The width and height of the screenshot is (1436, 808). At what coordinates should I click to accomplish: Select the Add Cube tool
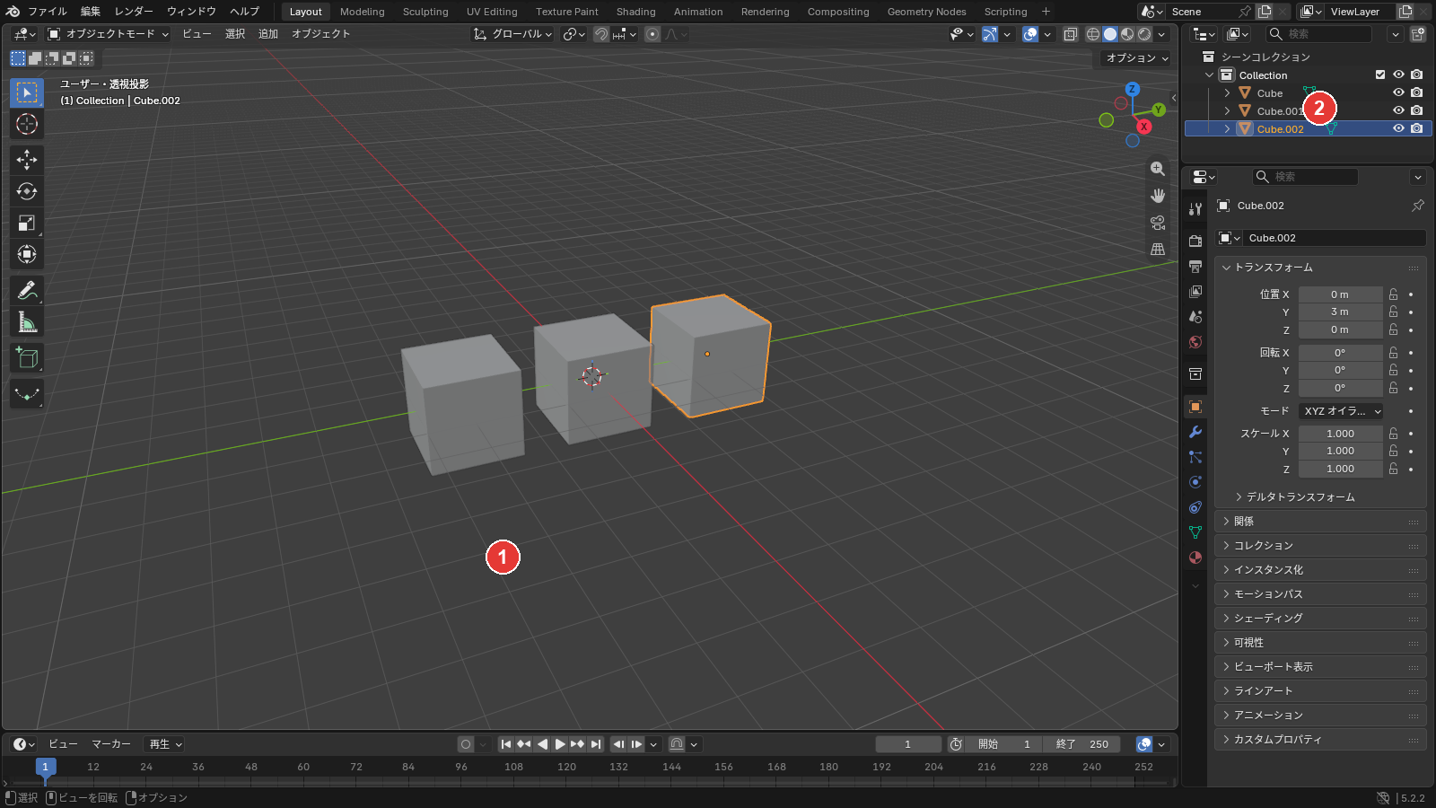27,357
